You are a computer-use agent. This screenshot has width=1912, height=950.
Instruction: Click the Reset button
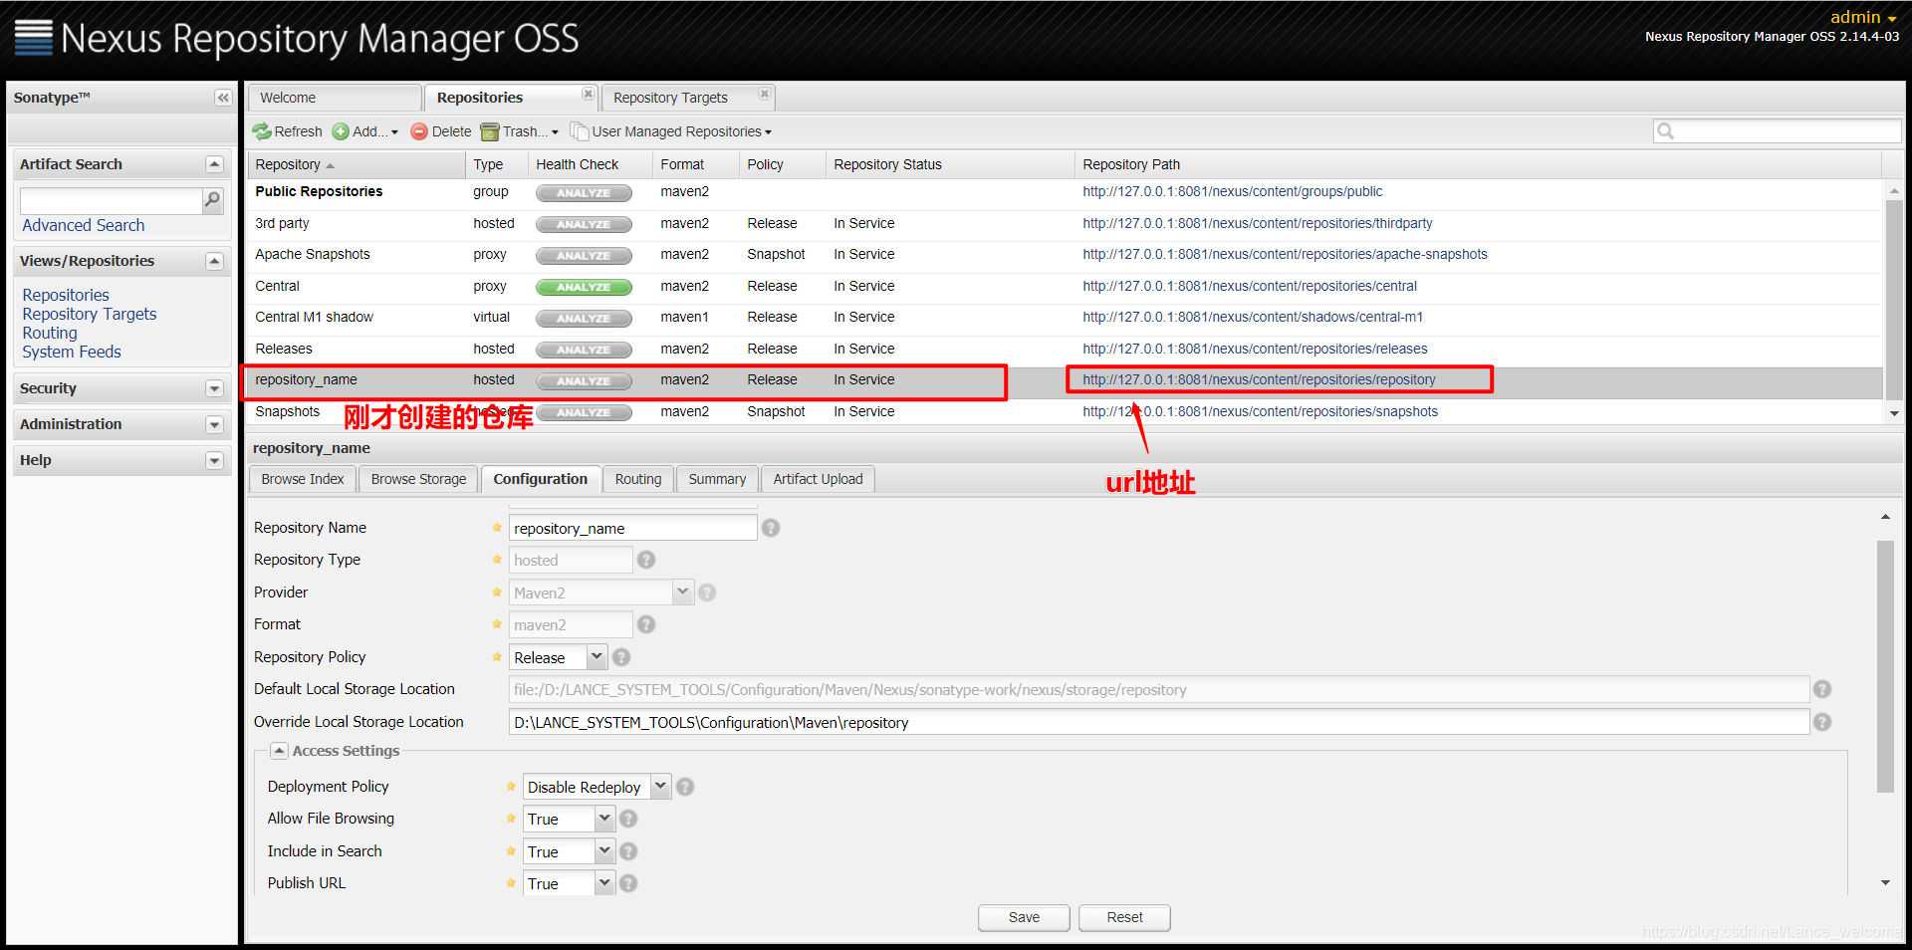point(1124,917)
